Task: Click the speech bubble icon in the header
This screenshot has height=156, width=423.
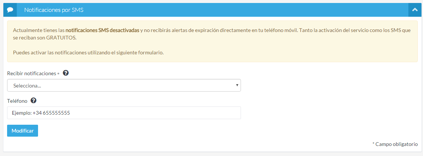Action: coord(10,10)
